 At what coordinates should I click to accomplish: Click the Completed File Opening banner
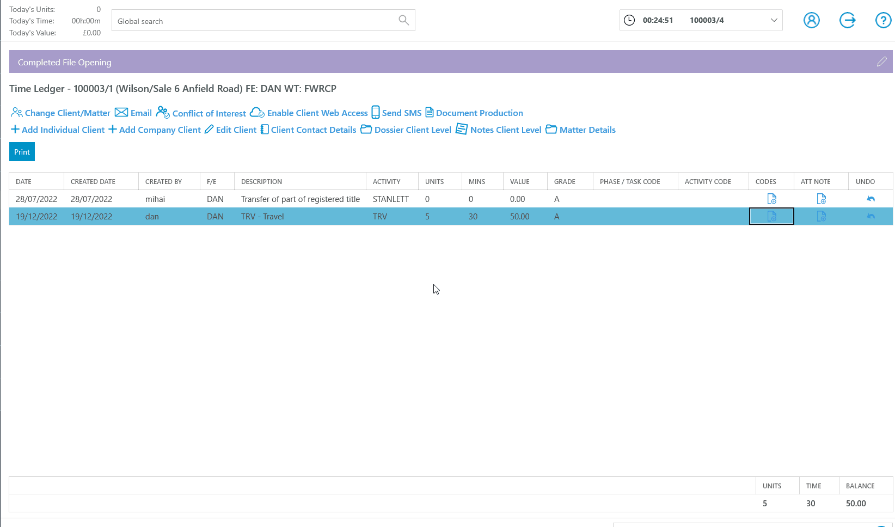[x=451, y=62]
